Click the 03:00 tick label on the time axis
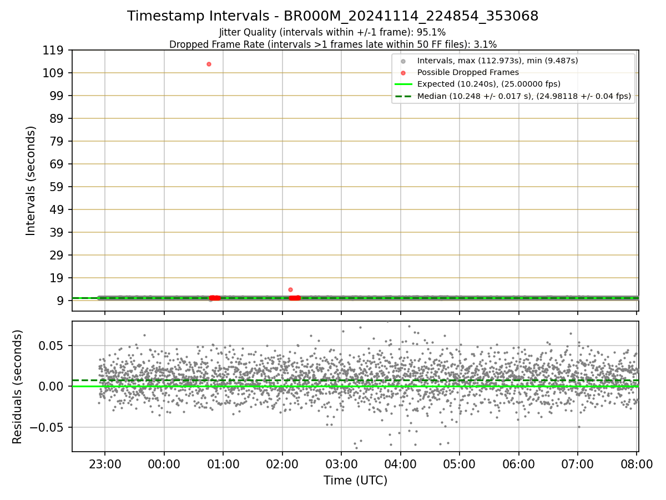Image resolution: width=666 pixels, height=500 pixels. [x=341, y=464]
